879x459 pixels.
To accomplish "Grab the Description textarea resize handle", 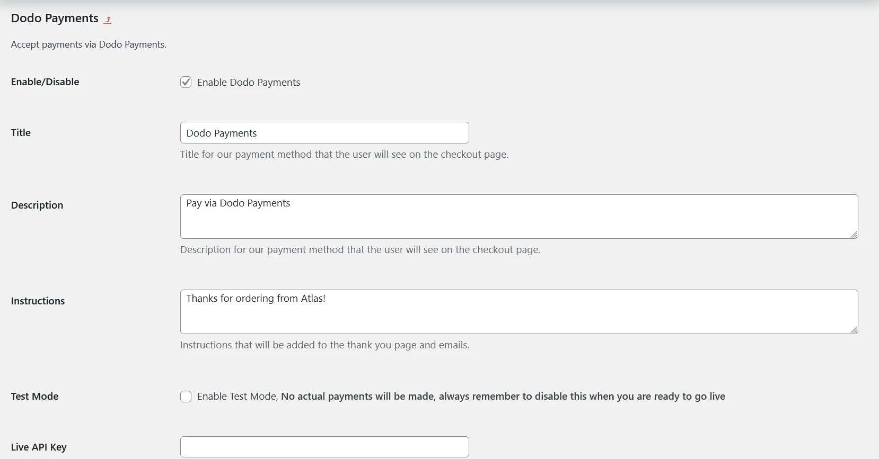I will pos(854,235).
